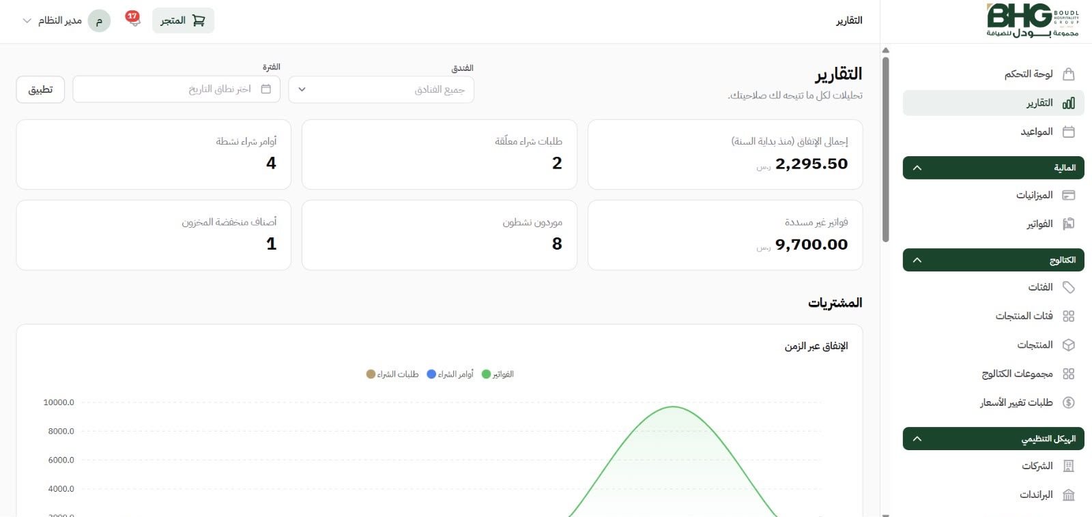1092x517 pixels.
Task: Click the BHG Boudl logo
Action: click(x=1033, y=20)
